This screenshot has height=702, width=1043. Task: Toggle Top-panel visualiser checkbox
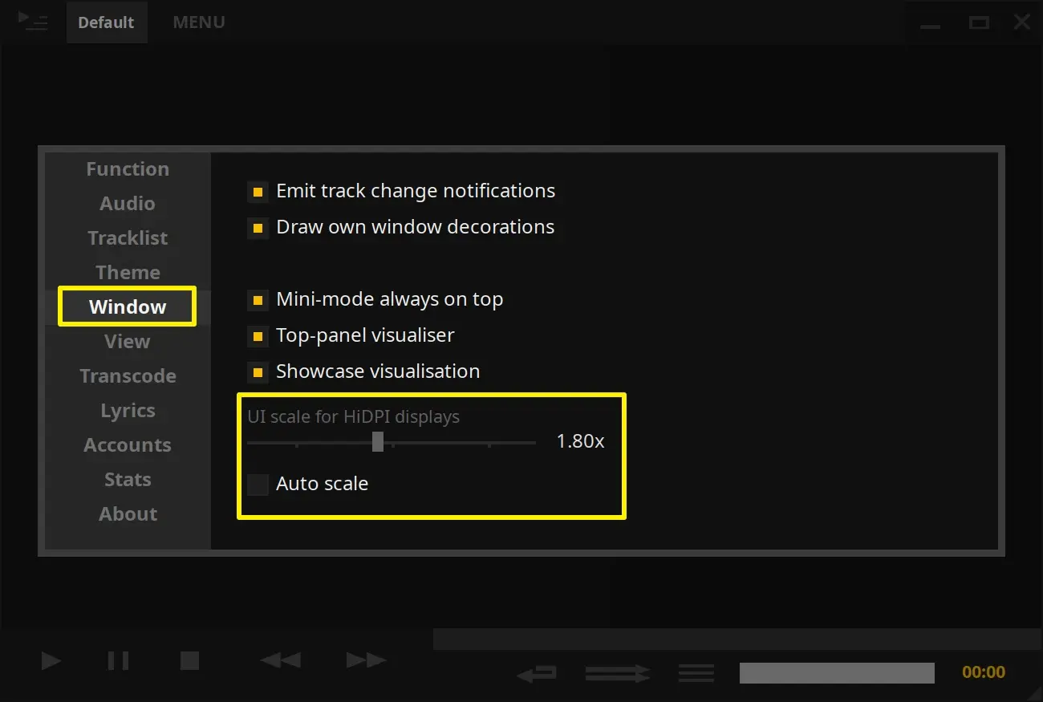tap(258, 336)
